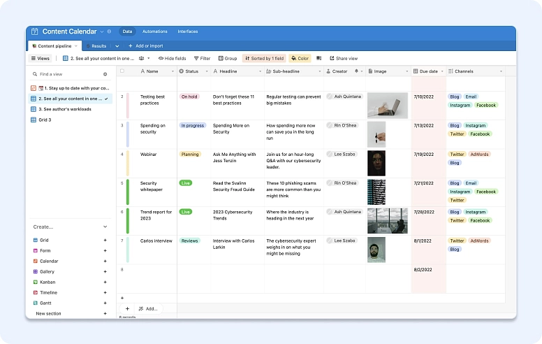Open Share view options
Screen dimensions: 542x344
[343, 59]
